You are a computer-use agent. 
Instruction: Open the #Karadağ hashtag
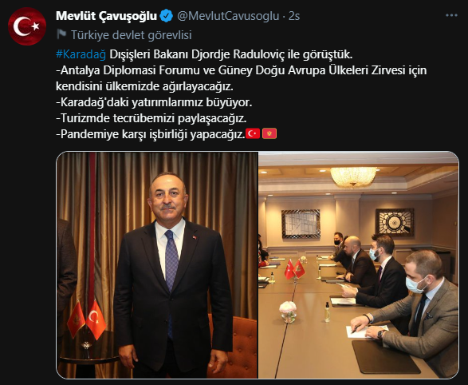coord(81,54)
